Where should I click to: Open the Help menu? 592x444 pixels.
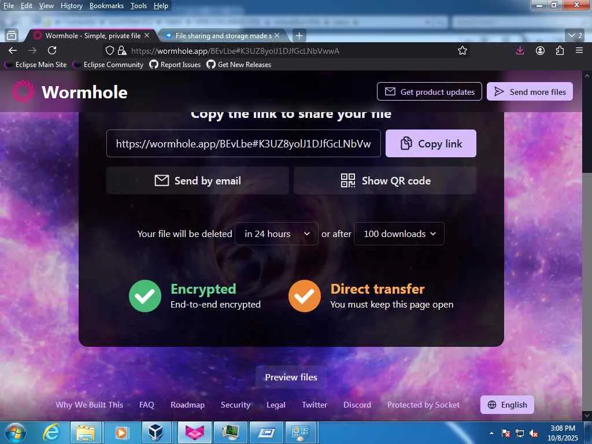[161, 6]
